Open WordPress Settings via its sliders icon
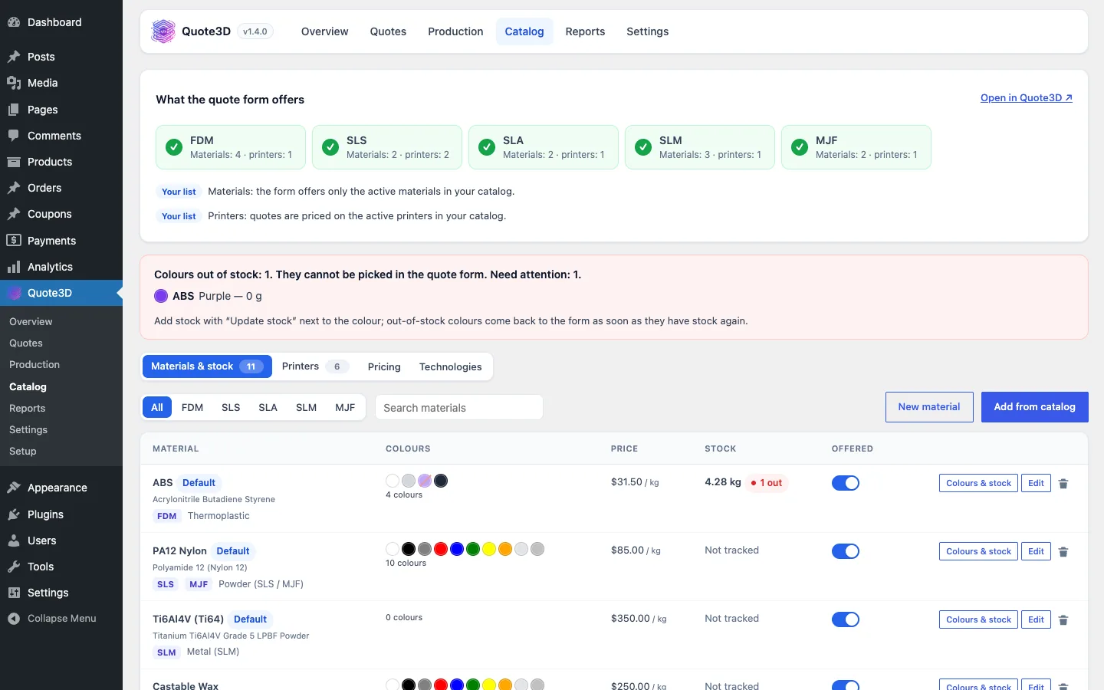 [x=14, y=593]
